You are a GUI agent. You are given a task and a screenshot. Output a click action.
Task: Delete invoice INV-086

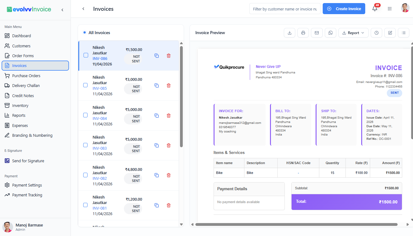[169, 56]
